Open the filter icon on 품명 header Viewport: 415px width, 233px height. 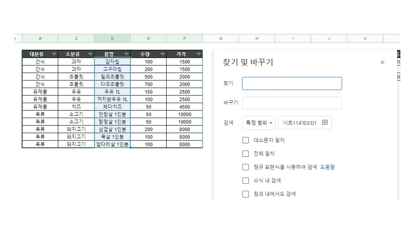126,54
